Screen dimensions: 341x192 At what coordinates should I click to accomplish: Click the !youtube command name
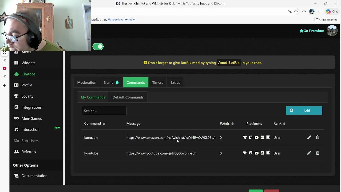point(91,153)
